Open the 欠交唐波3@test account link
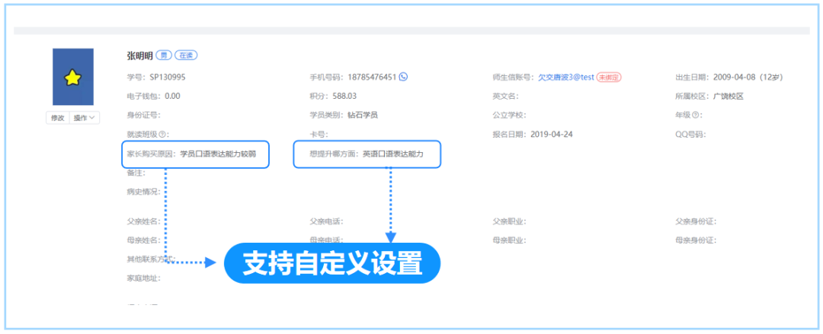The width and height of the screenshot is (823, 334). pyautogui.click(x=565, y=77)
